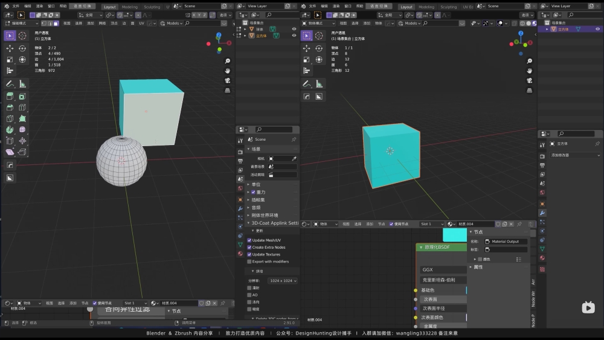This screenshot has height=340, width=604.
Task: Open the 渲染 menu in right Blender window
Action: click(x=336, y=6)
